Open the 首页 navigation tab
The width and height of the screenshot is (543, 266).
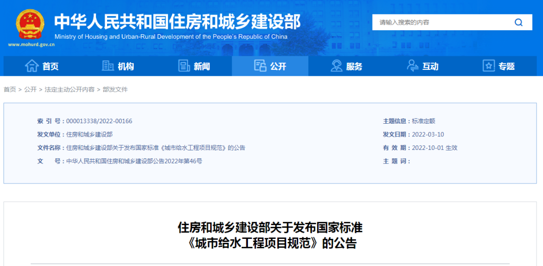(x=50, y=66)
